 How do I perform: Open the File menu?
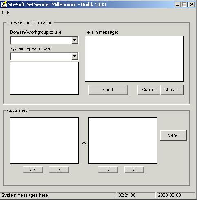pos(5,12)
